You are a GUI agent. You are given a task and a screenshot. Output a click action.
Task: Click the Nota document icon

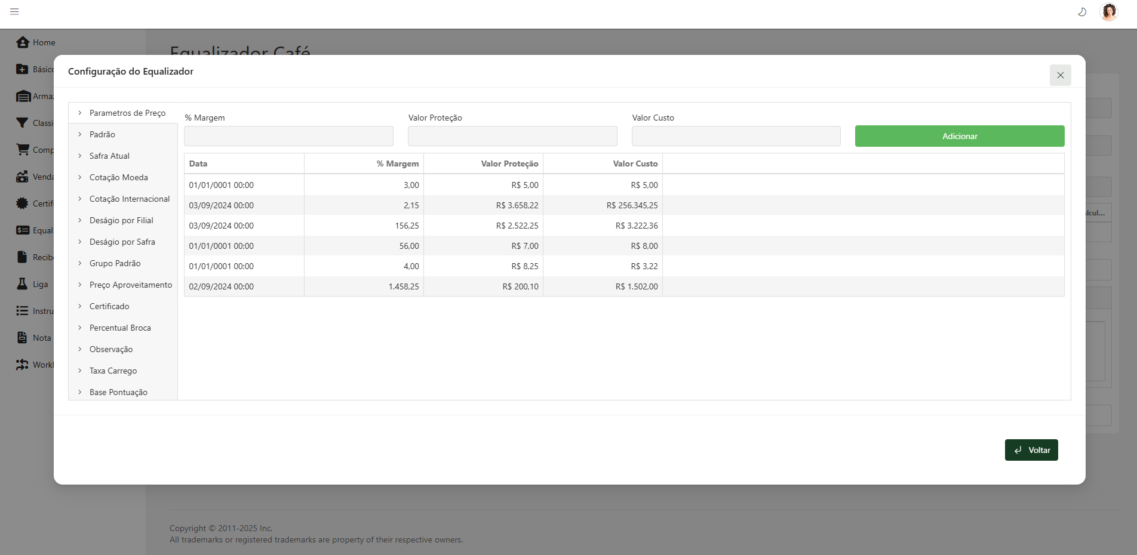pos(22,338)
